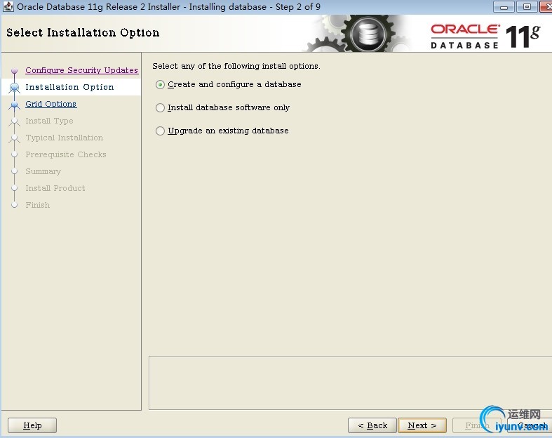Click the Install Product step label
Viewport: 552px width, 438px height.
click(55, 188)
